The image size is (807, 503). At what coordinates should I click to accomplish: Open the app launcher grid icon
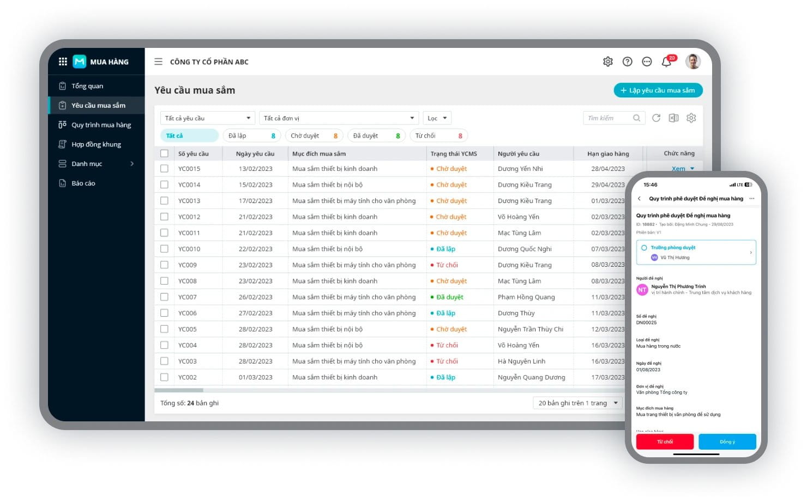tap(63, 62)
